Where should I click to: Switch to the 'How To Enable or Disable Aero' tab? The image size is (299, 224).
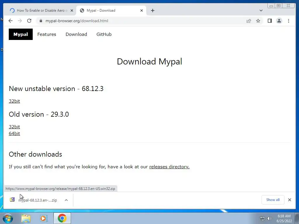[x=39, y=10]
